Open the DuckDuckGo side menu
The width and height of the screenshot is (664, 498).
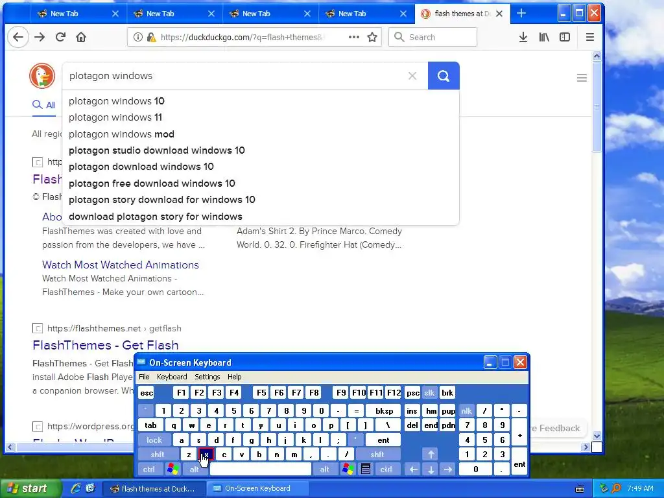pyautogui.click(x=582, y=78)
